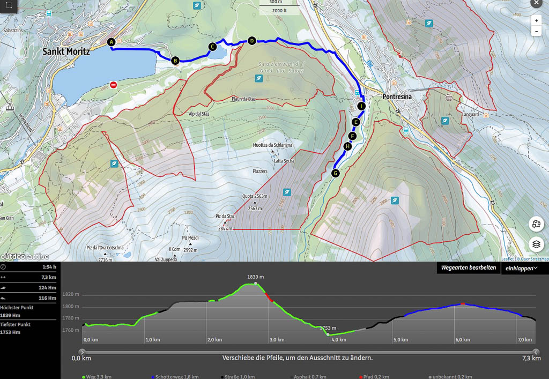The width and height of the screenshot is (549, 379).
Task: Select waypoint A near Sankt Moritz
Action: [112, 42]
